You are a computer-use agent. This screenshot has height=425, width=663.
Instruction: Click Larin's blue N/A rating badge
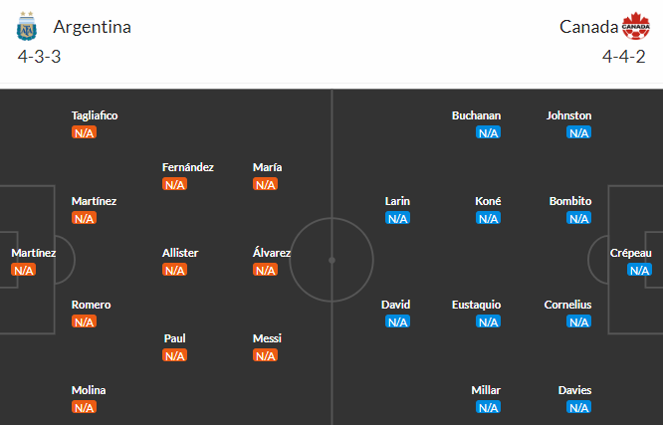pos(397,218)
